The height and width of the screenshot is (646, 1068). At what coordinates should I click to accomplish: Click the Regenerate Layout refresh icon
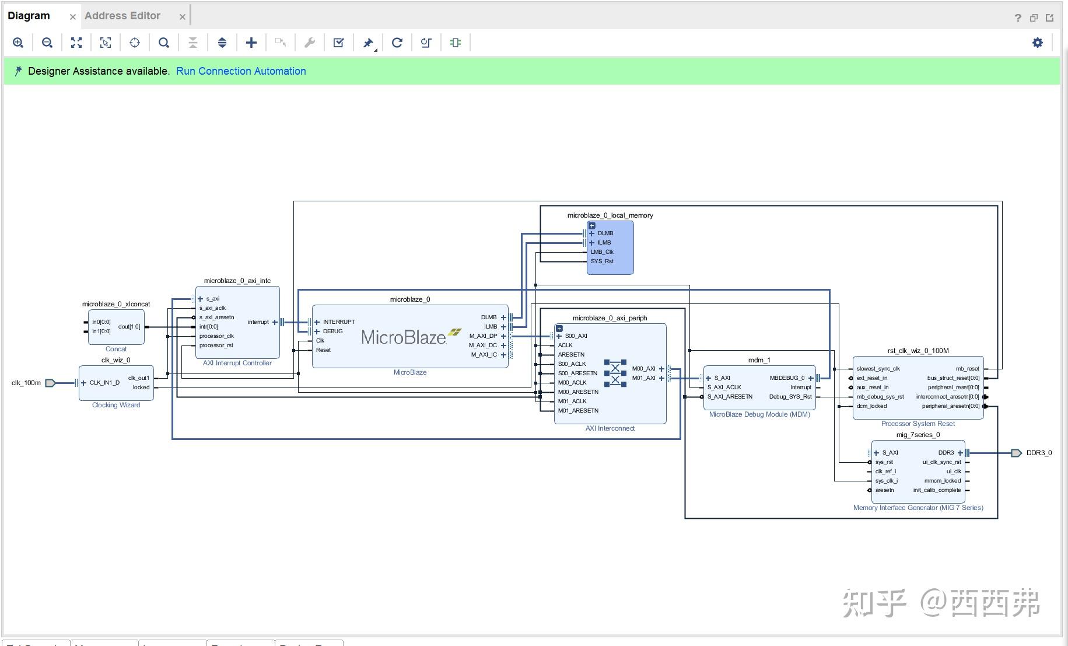click(397, 43)
